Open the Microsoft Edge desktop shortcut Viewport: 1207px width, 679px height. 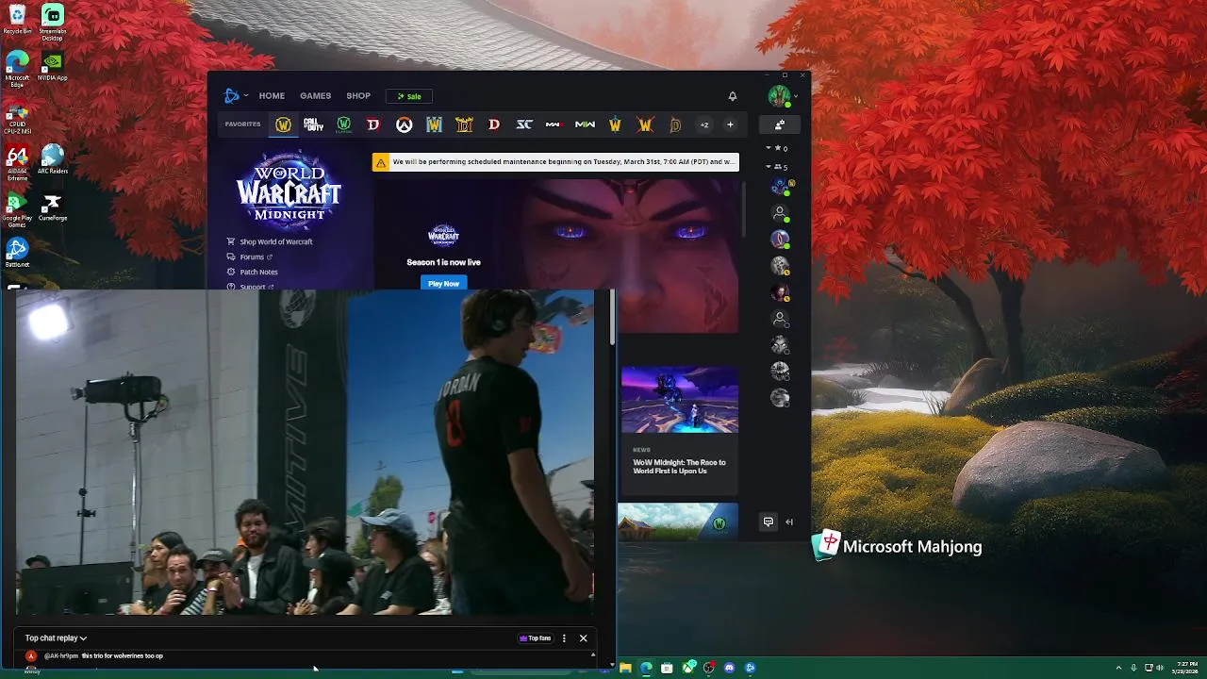click(17, 69)
